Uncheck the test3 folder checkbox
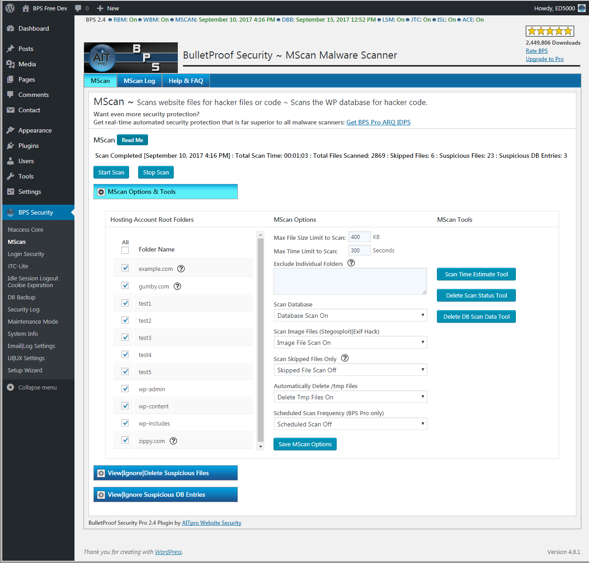589x563 pixels. [x=125, y=337]
